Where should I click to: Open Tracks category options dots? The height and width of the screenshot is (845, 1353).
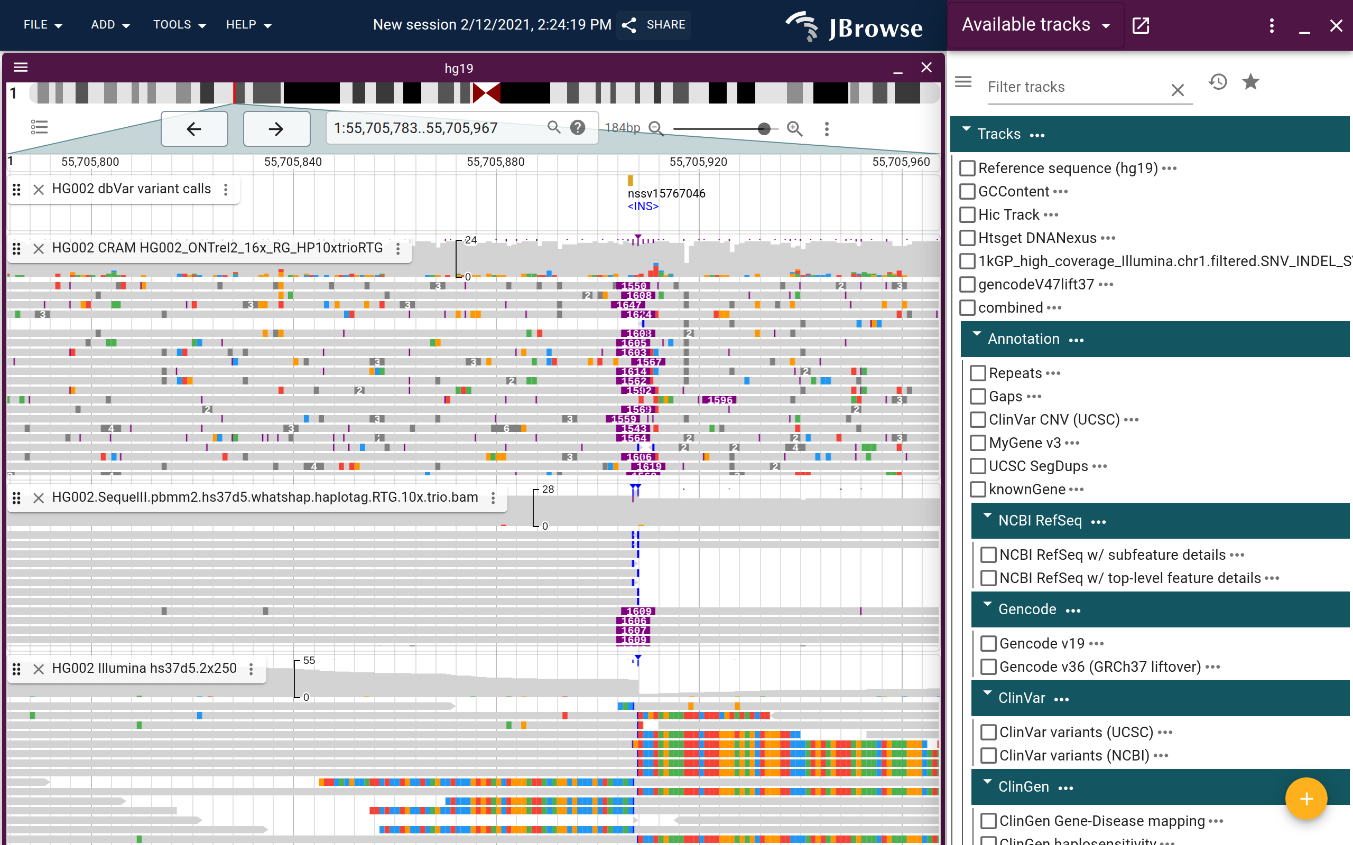point(1037,135)
